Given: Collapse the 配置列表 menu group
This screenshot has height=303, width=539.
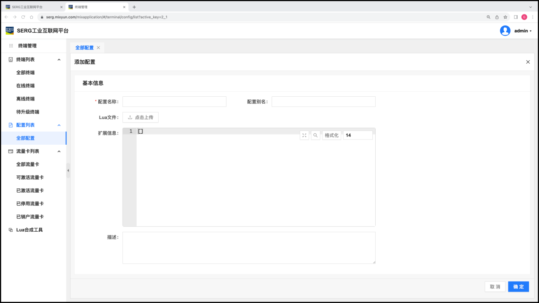Looking at the screenshot, I should point(59,125).
